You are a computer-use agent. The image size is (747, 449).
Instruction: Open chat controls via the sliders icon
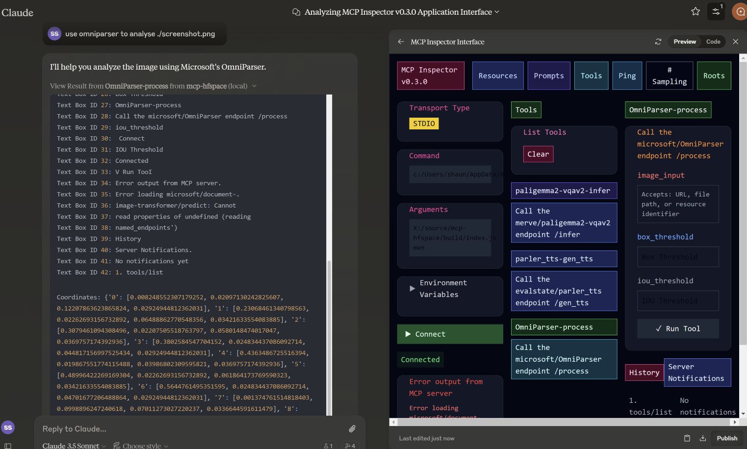(x=716, y=11)
